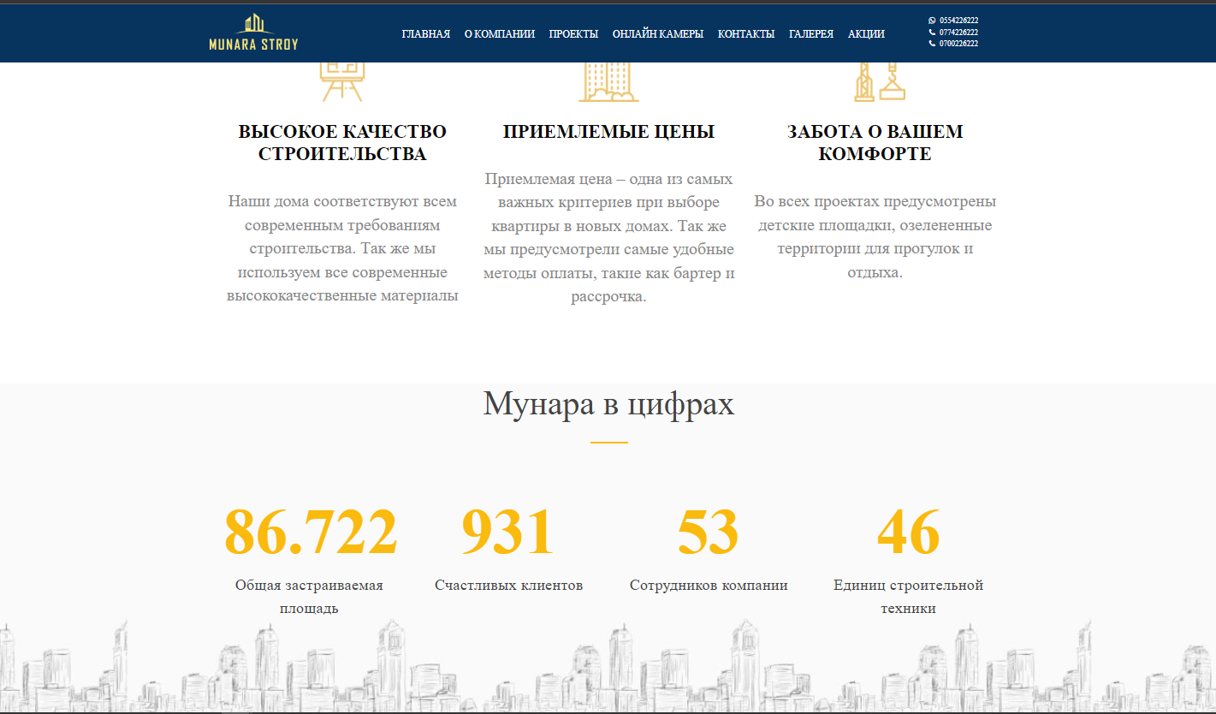The height and width of the screenshot is (714, 1216).
Task: Open Онлайн камеры in navigation
Action: click(x=657, y=34)
